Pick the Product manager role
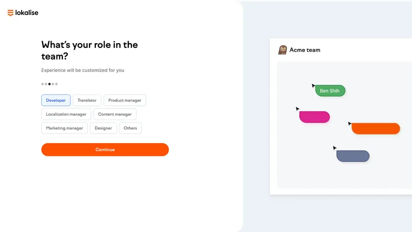412x232 pixels. tap(125, 100)
